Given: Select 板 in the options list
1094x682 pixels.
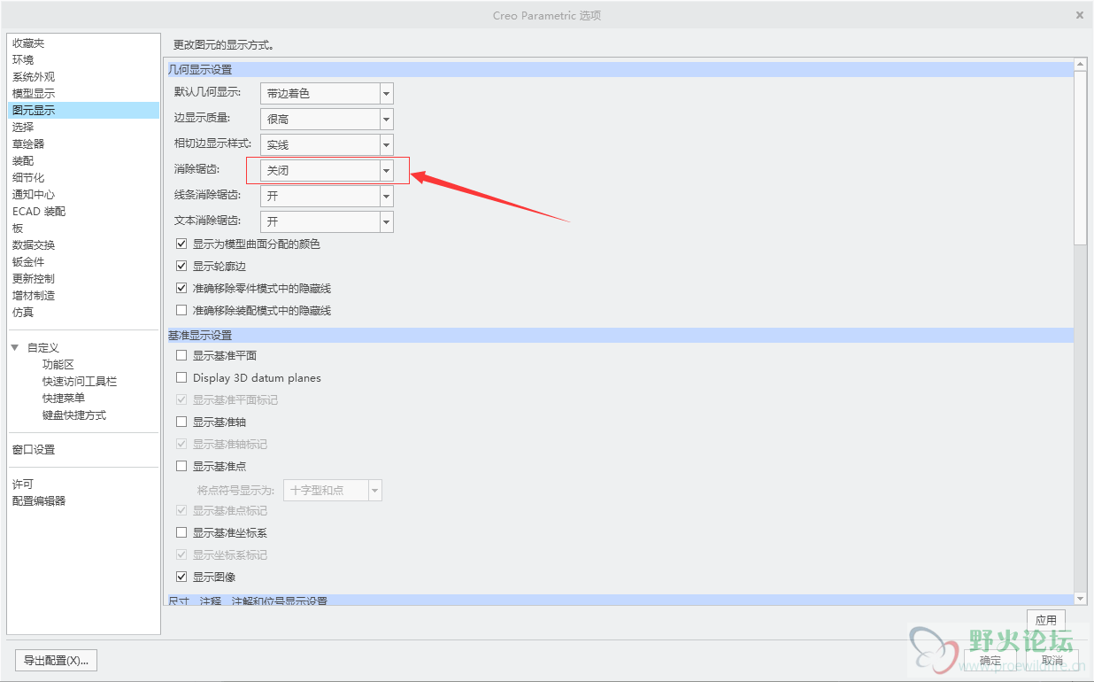Looking at the screenshot, I should [18, 229].
